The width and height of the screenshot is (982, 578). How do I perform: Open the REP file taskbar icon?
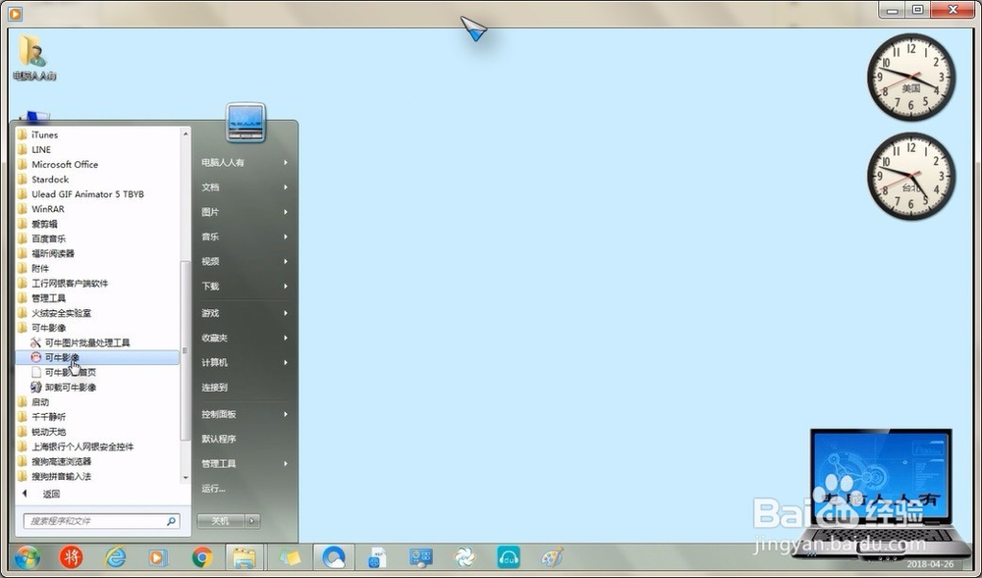pos(378,556)
